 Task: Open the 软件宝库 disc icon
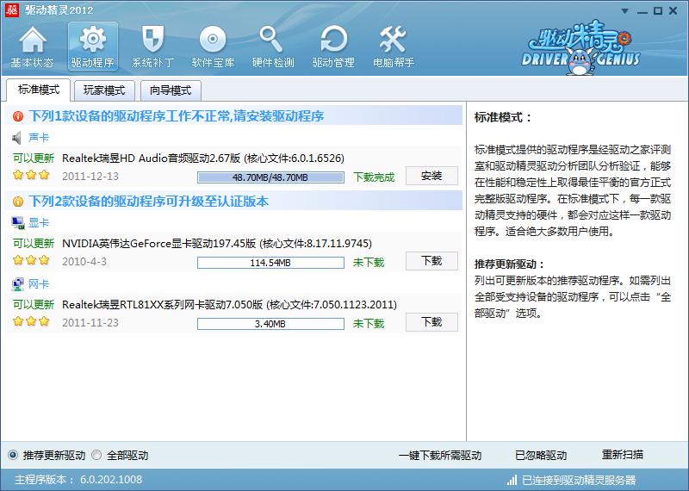point(213,41)
